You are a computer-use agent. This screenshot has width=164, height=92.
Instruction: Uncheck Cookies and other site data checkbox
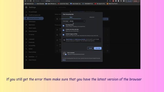[64, 30]
